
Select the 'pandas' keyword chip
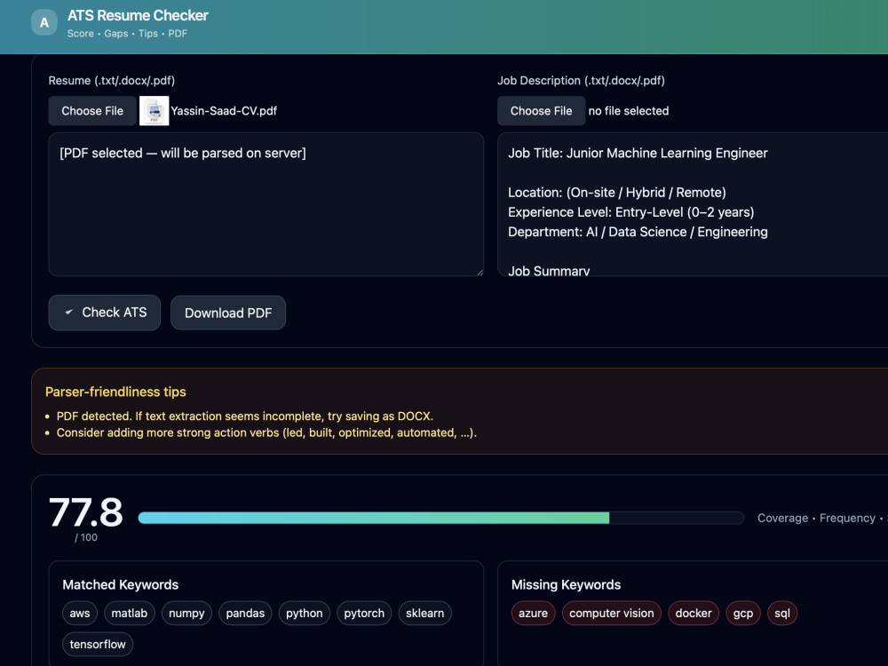click(x=245, y=614)
